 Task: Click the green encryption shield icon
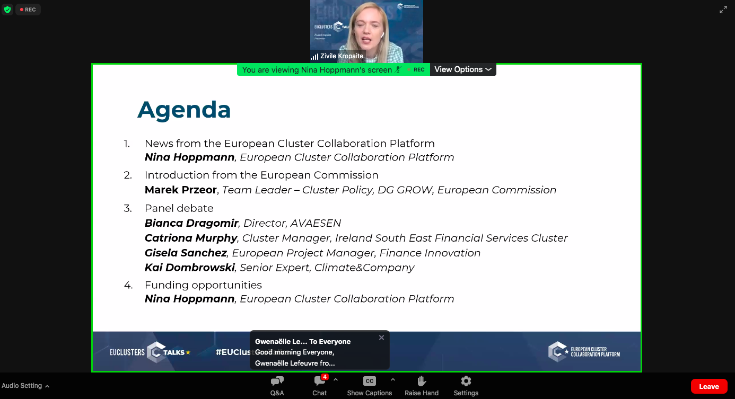7,10
